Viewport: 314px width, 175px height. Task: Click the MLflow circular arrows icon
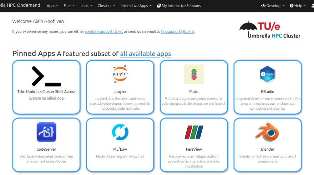click(x=120, y=132)
